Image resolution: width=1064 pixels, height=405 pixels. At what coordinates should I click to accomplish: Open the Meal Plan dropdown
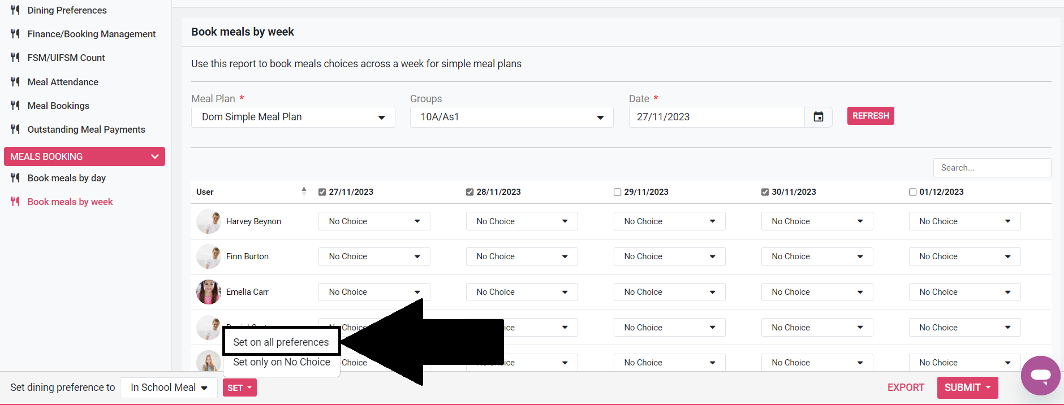pyautogui.click(x=293, y=117)
